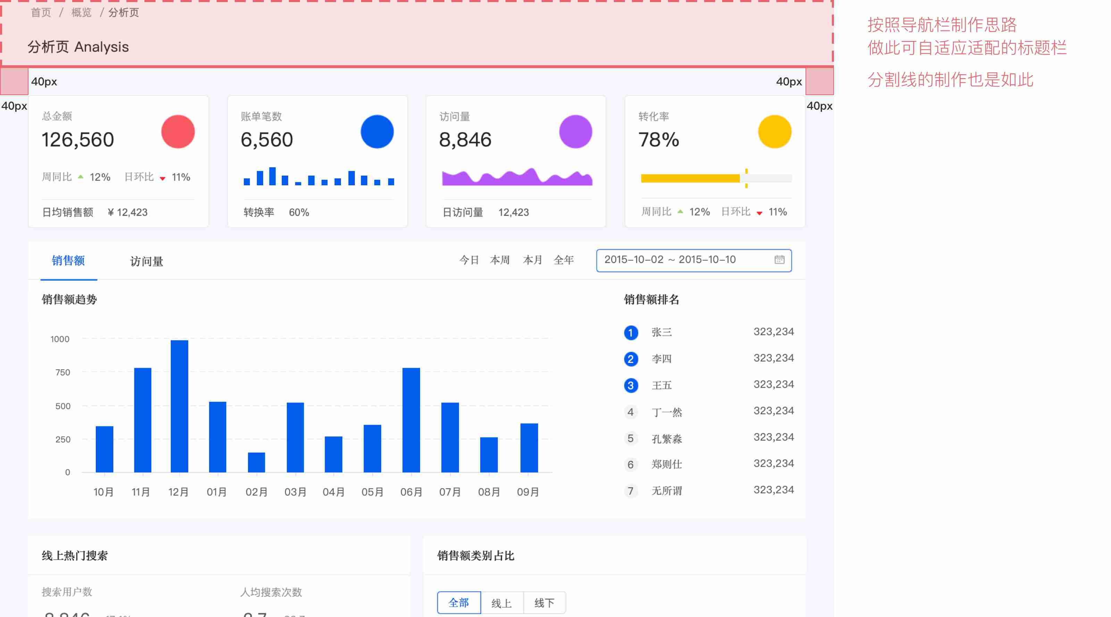This screenshot has width=1111, height=617.
Task: Click 323,234 value in 张三 row
Action: [773, 331]
